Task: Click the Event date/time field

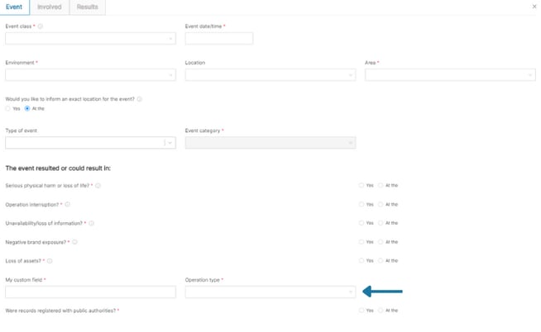Action: click(218, 38)
